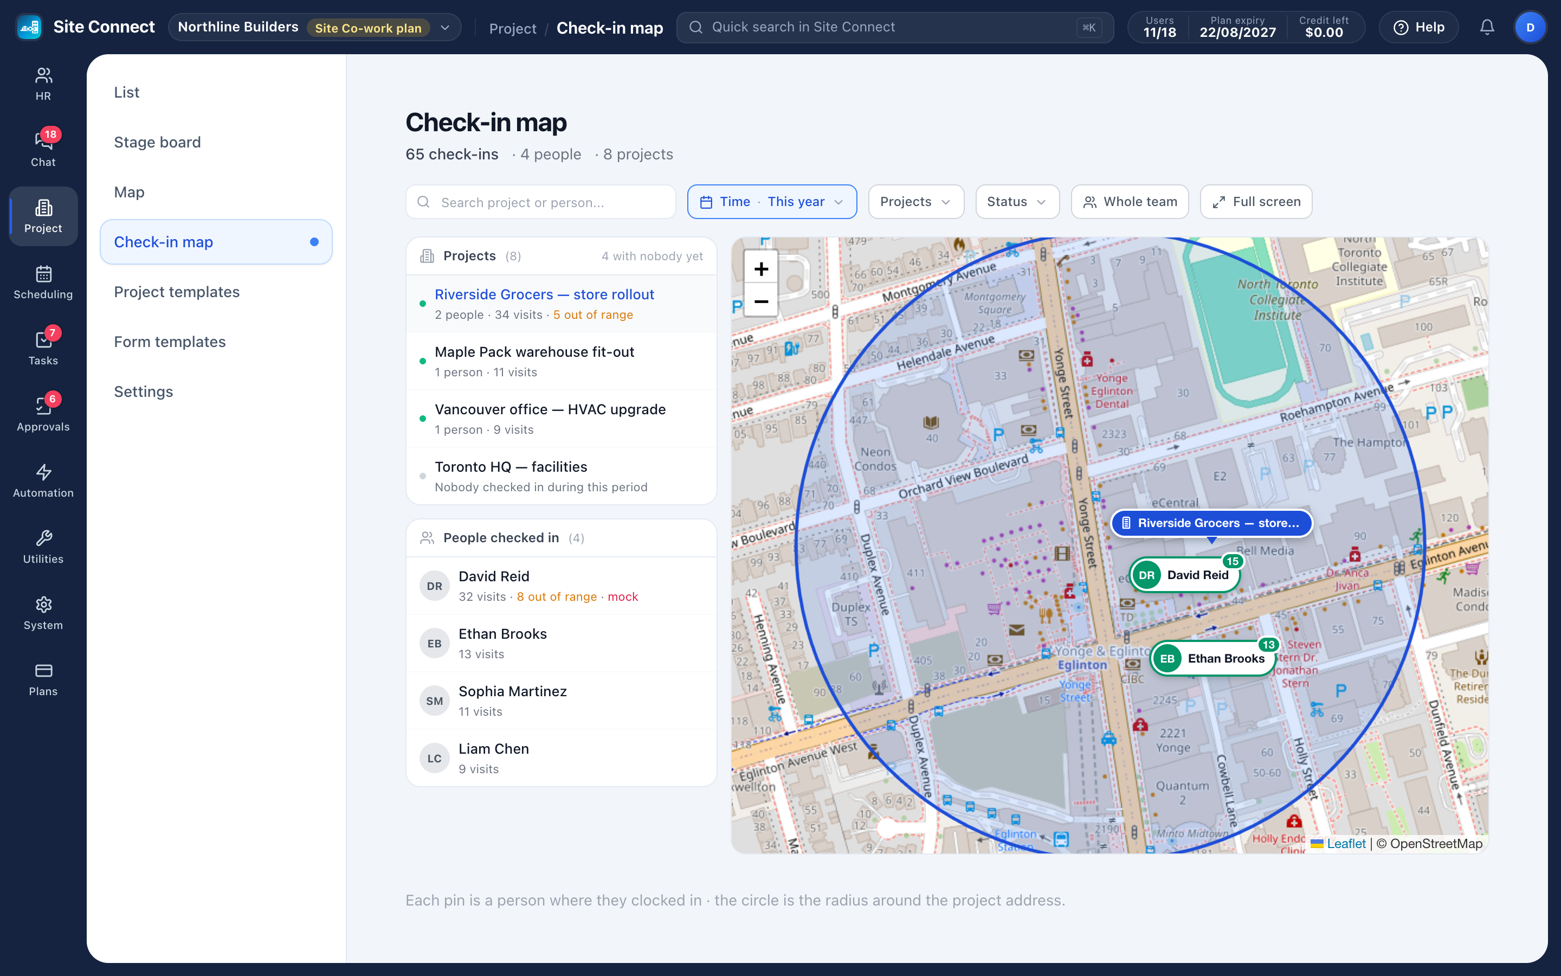Zoom in on the map
The height and width of the screenshot is (976, 1561).
(x=761, y=268)
